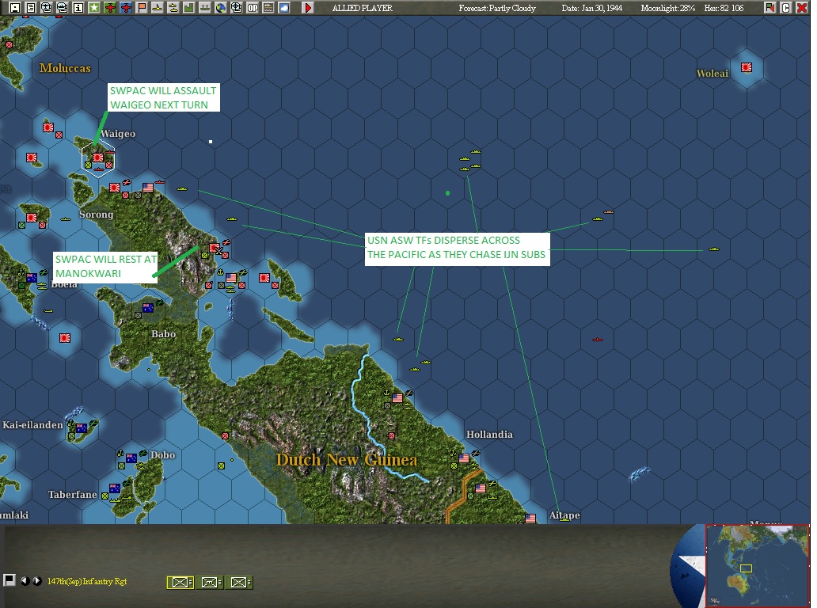Screen dimensions: 817x608
Task: Click the Hollandia map label
Action: (489, 435)
